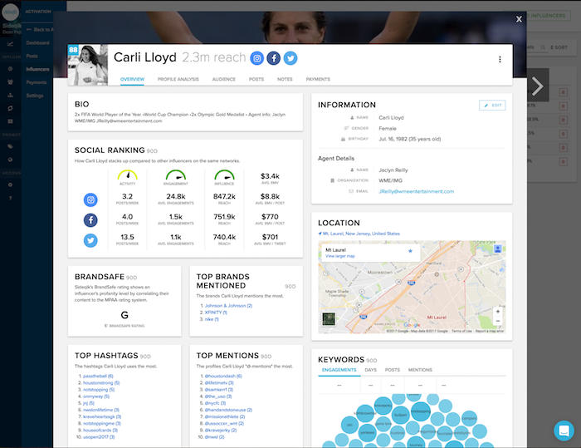Click the bullpen keyword bubble
581x448 pixels.
point(400,415)
